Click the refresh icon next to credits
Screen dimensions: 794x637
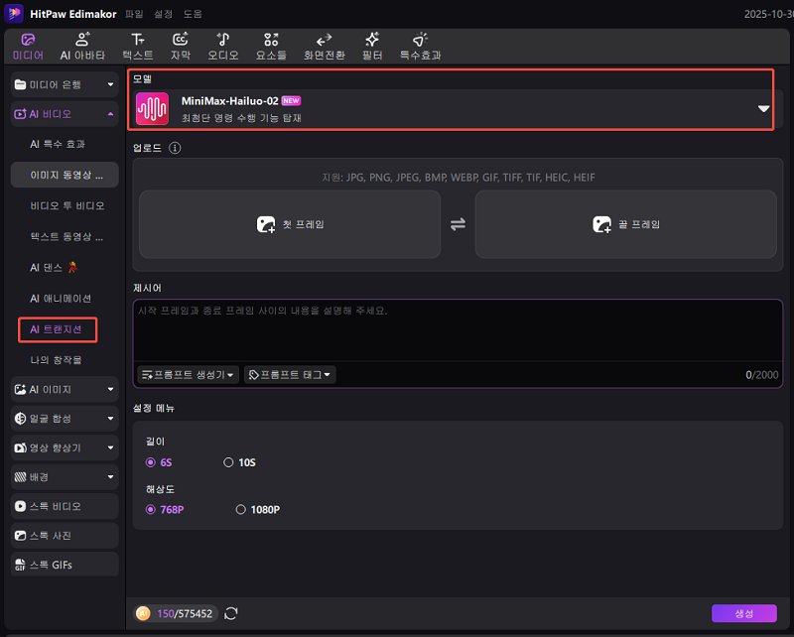[x=230, y=613]
